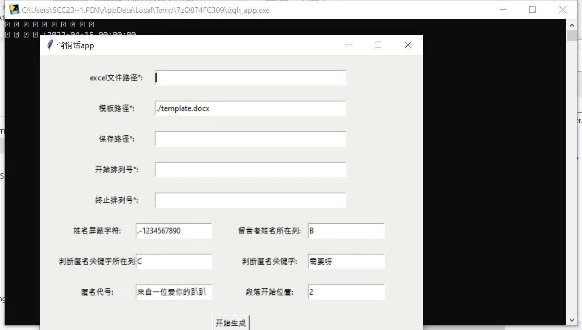
Task: Click the 段落开始位置: label
Action: point(269,292)
